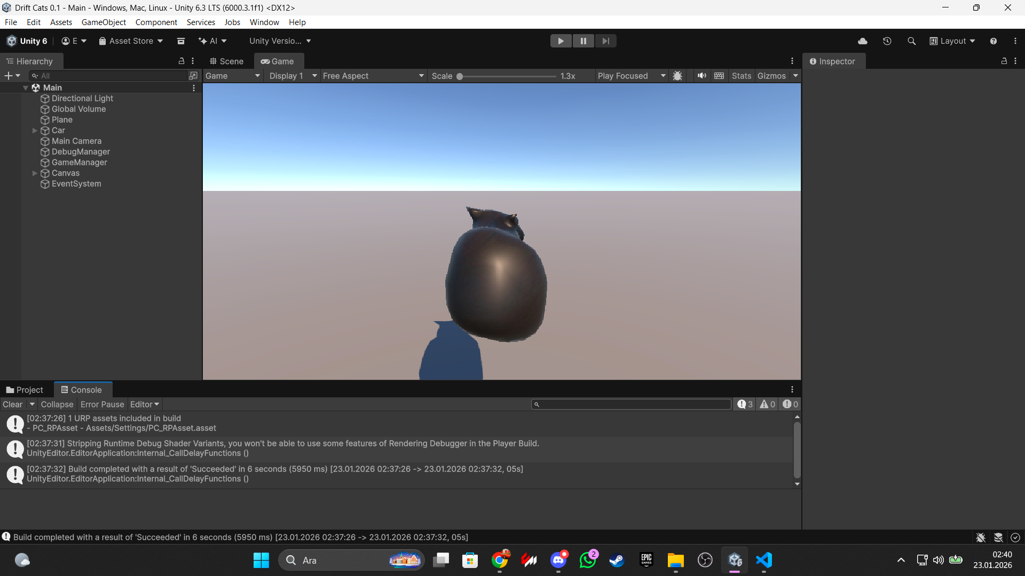Adjust the Game view Scale slider
The width and height of the screenshot is (1025, 576).
[460, 76]
